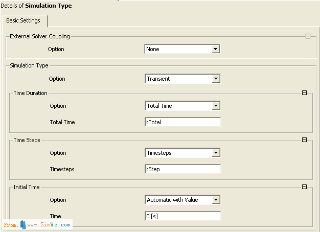This screenshot has height=232, width=320.
Task: Switch to the Basic Settings tab
Action: [24, 20]
